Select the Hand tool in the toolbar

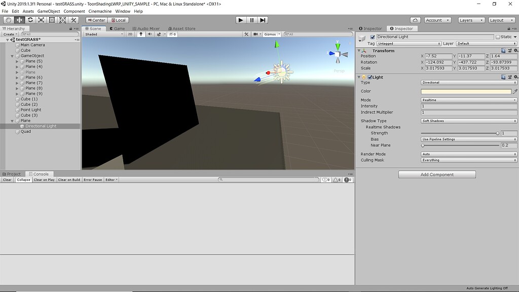[8, 20]
